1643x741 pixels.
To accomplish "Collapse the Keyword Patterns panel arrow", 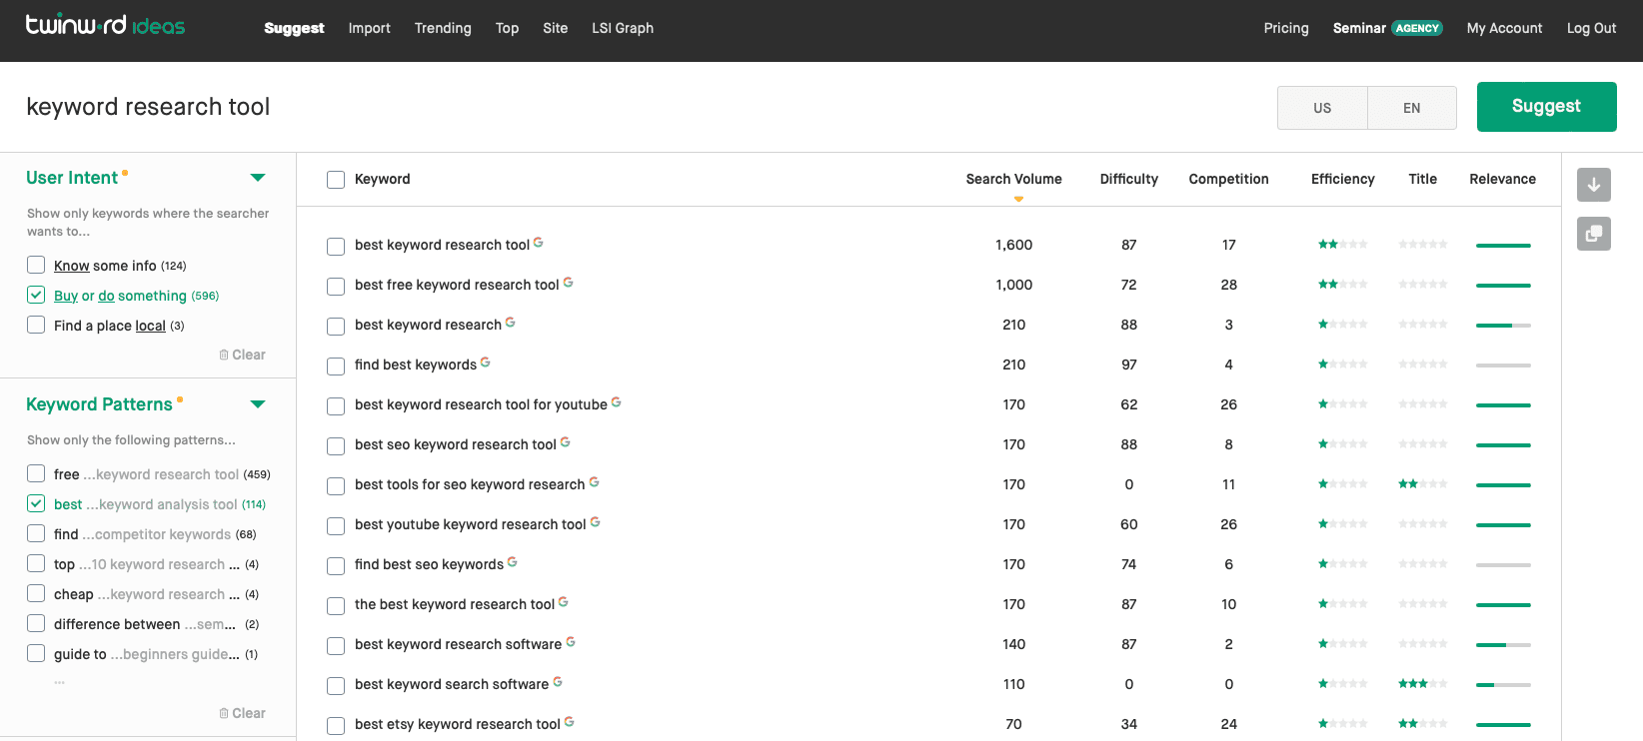I will (x=258, y=404).
